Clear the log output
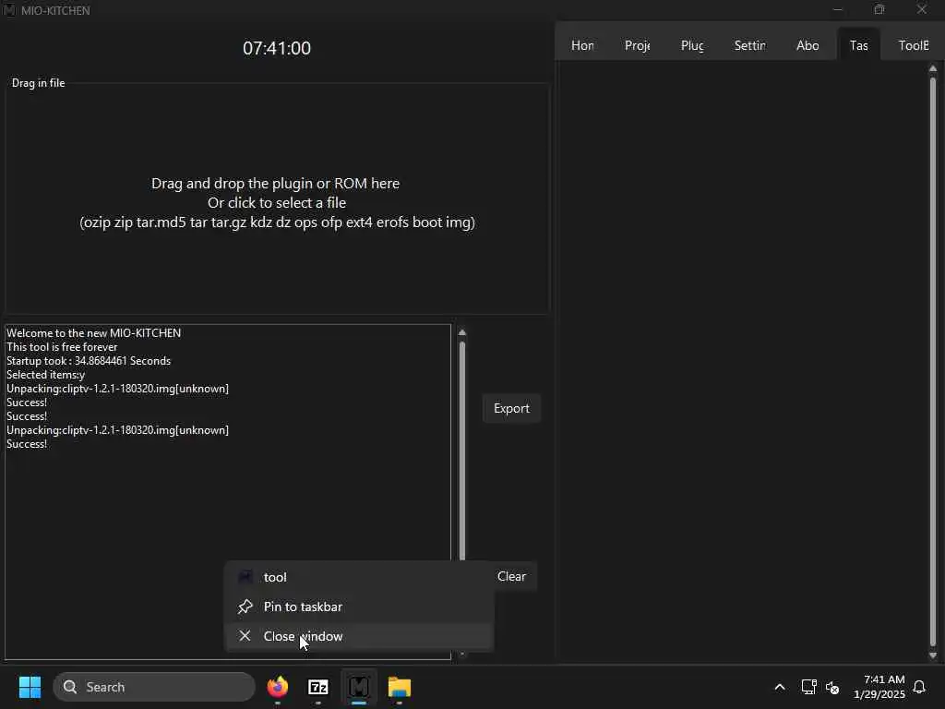This screenshot has height=709, width=945. click(511, 576)
